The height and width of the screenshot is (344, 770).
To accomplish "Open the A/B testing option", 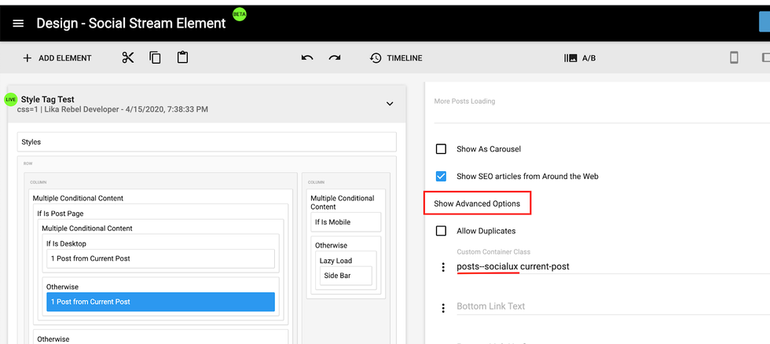I will click(x=580, y=58).
